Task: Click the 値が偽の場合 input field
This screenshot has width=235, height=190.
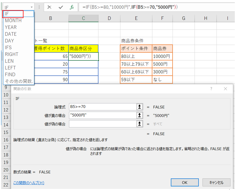Action: coord(103,124)
